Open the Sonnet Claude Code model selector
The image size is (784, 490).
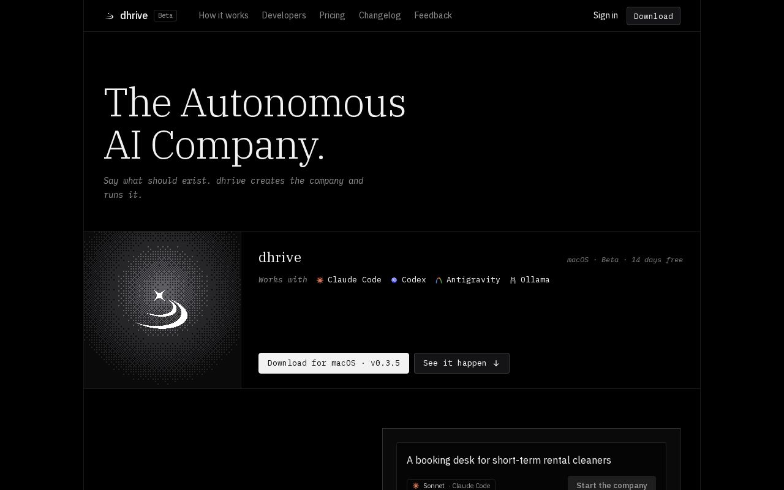tap(451, 485)
